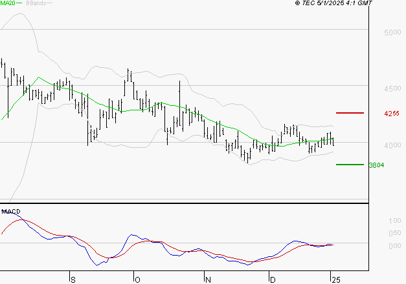Click the 25 year marker on axis
The image size is (406, 284).
336,280
